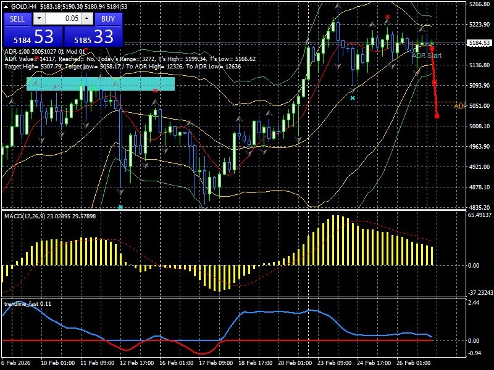Click the 4921.00 price scale value
This screenshot has height=370, width=494.
pos(480,166)
